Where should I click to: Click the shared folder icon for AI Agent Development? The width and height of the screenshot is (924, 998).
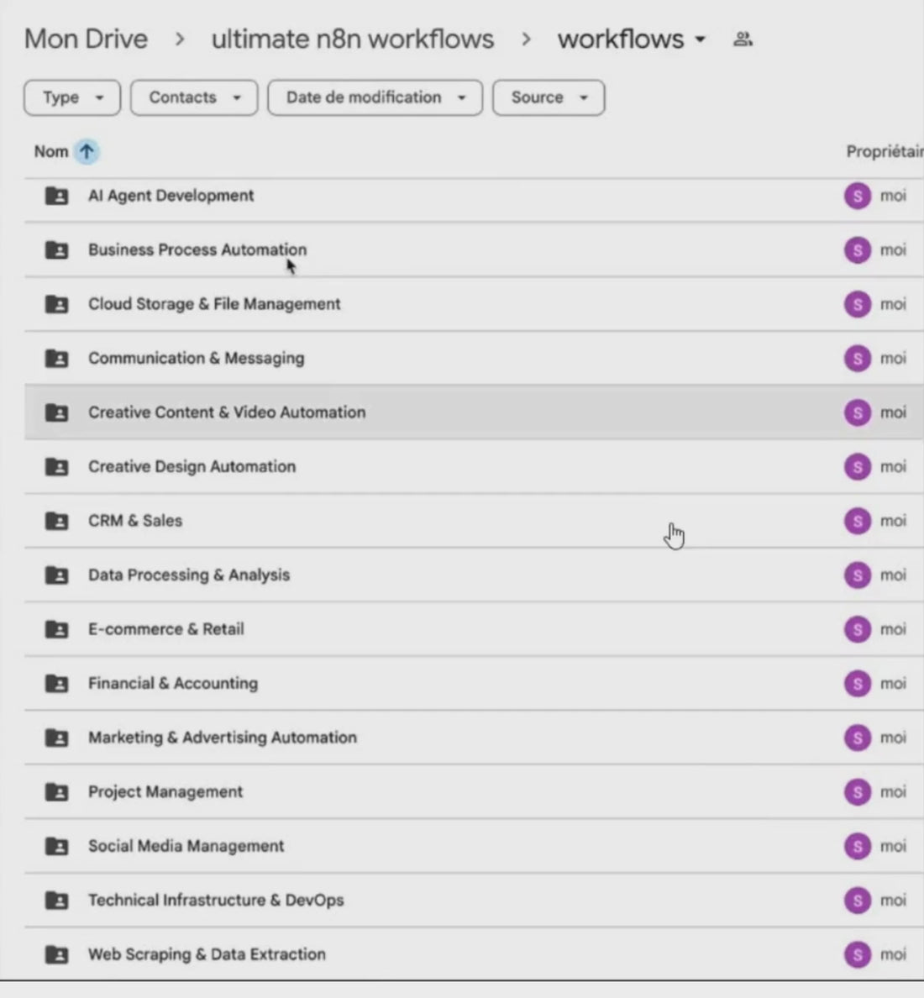56,196
